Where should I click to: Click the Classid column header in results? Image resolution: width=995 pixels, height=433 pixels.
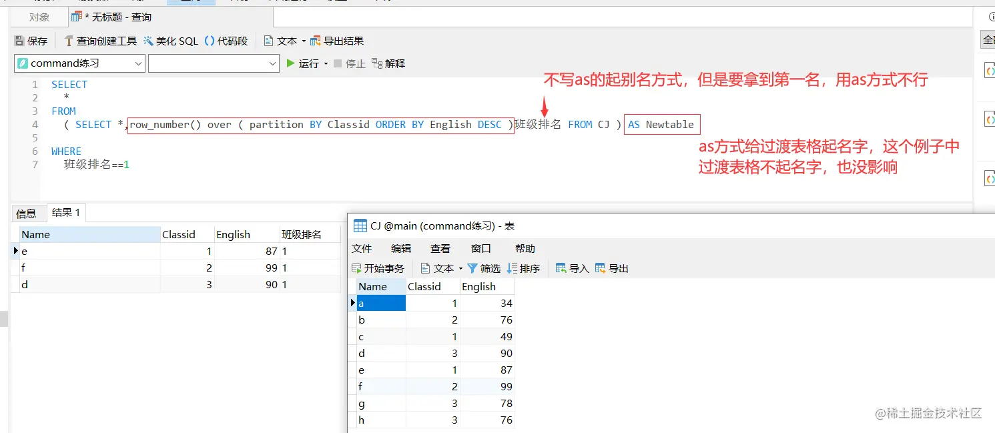click(187, 234)
